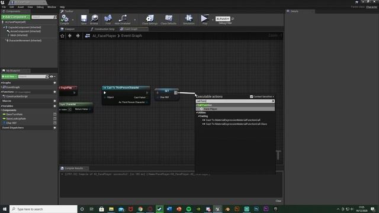Select ConstructionScript in Functions list
This screenshot has width=379, height=213.
tap(17, 96)
